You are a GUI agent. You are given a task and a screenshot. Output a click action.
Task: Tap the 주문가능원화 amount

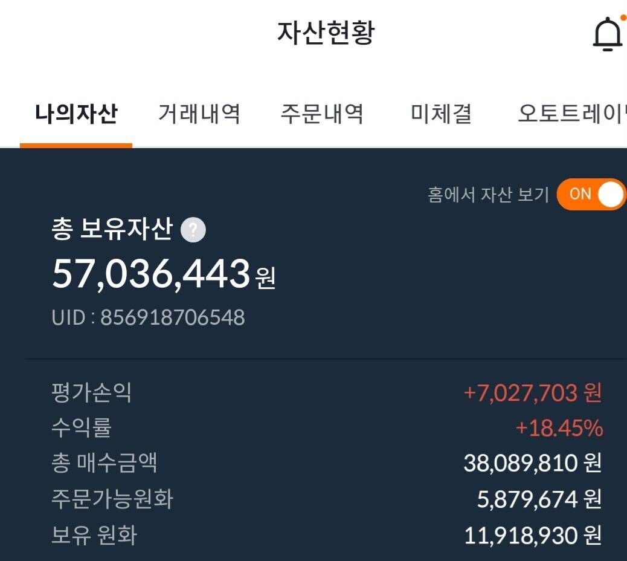pyautogui.click(x=535, y=499)
